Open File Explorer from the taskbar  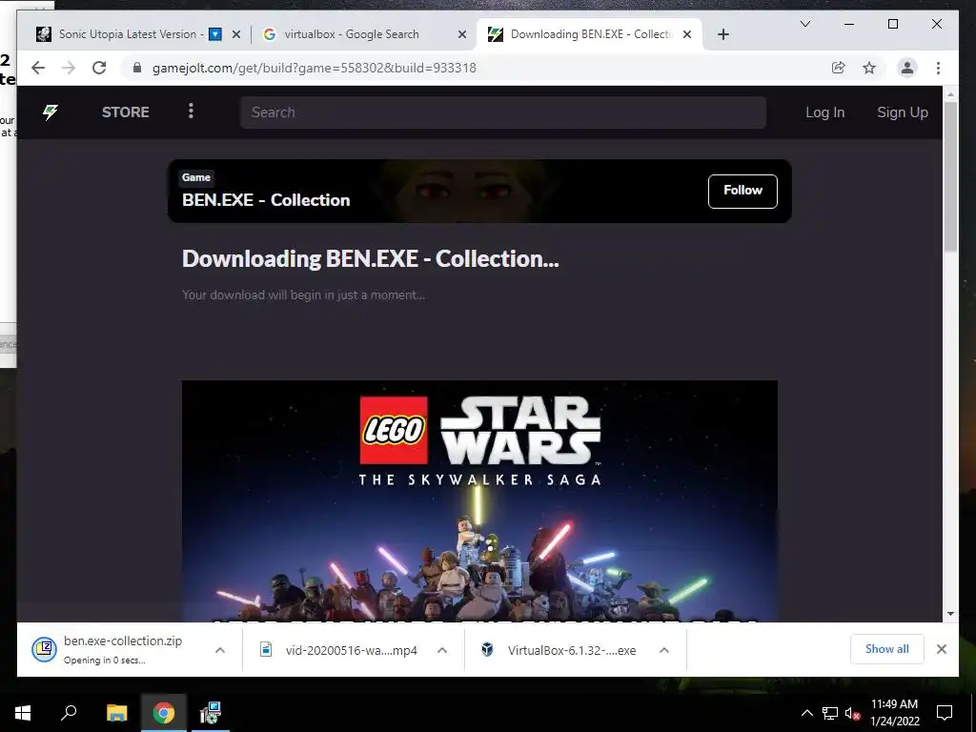116,713
